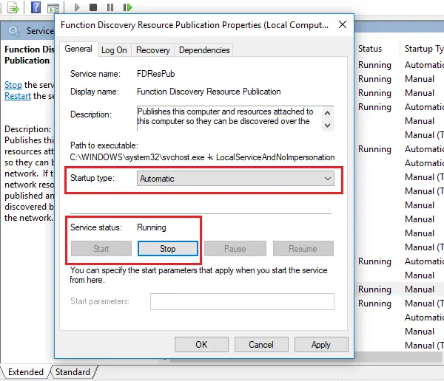Click the Function Discovery Resource Publication display name
Screen dimensions: 444x381
pos(209,92)
